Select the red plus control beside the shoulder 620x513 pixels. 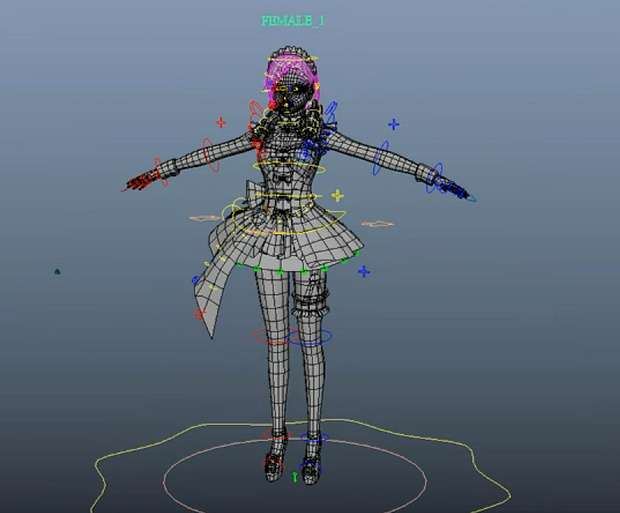(221, 122)
